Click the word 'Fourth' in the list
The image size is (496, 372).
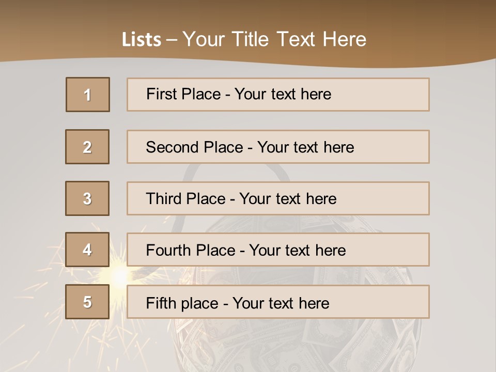tap(169, 251)
